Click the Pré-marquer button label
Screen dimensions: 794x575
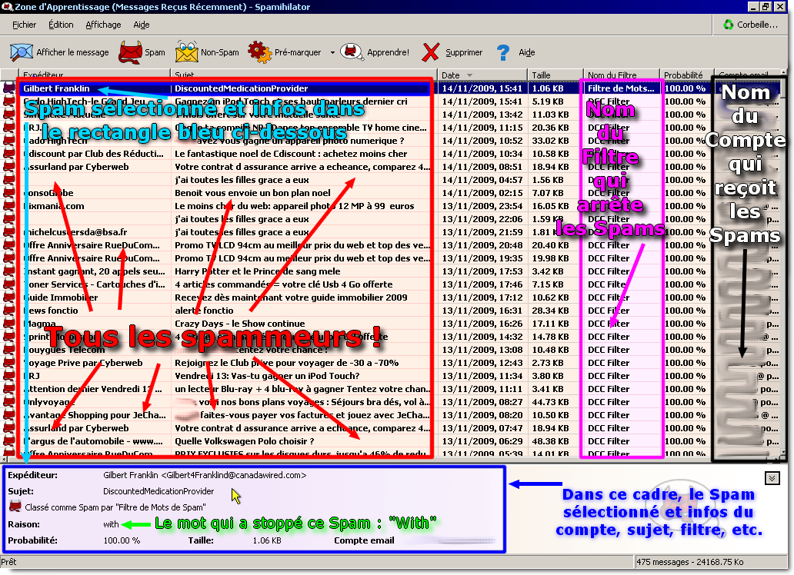click(x=298, y=52)
